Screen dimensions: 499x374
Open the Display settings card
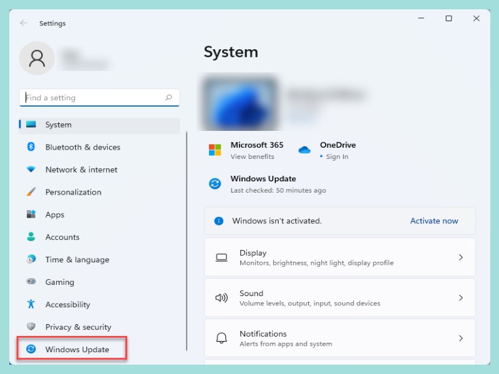340,257
